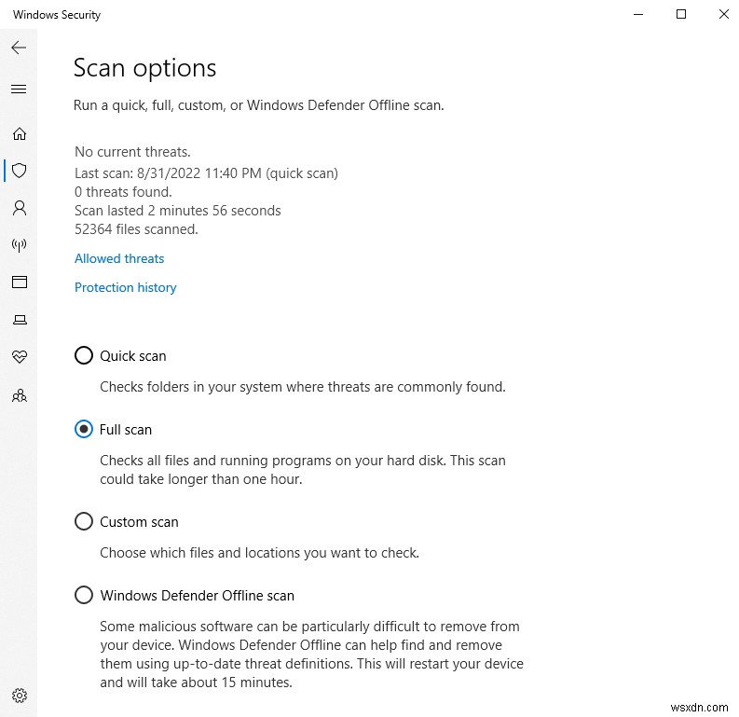Expand the hamburger navigation menu
739x717 pixels.
(x=19, y=90)
